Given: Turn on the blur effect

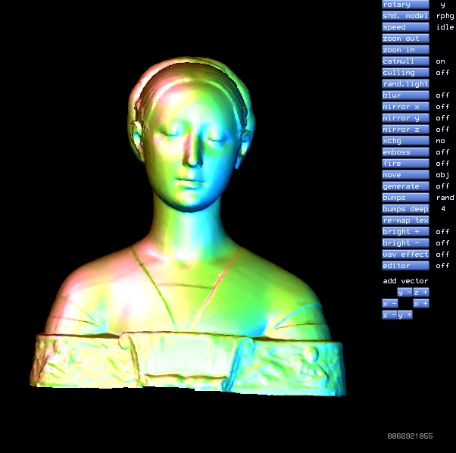Looking at the screenshot, I should click(x=405, y=95).
